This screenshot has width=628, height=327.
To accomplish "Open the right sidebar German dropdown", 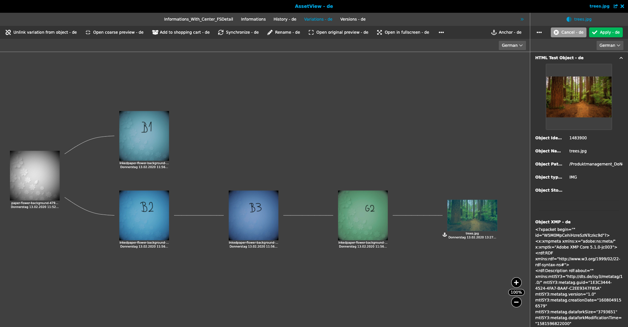I will [610, 45].
